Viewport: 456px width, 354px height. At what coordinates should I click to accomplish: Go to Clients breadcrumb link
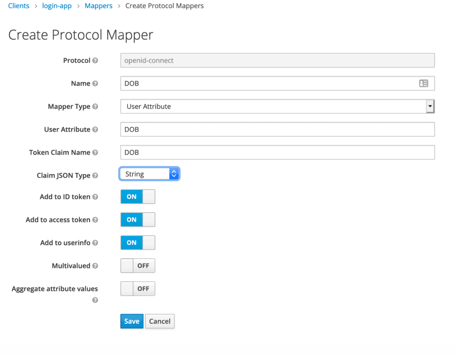point(19,6)
